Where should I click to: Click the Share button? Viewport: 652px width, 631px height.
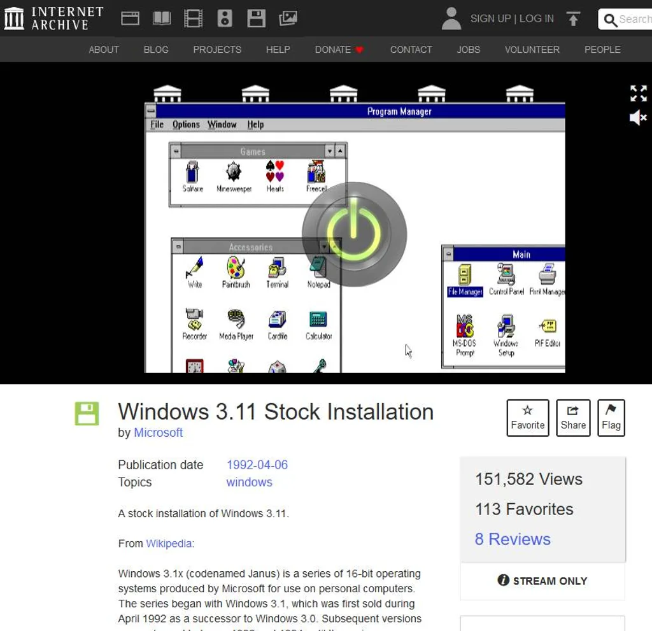573,418
